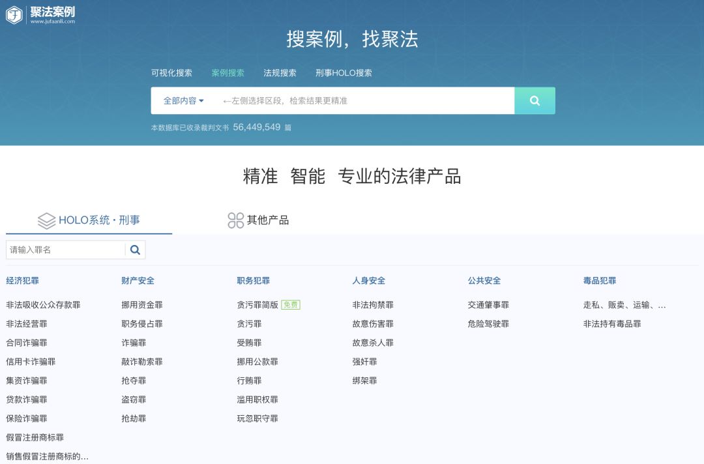This screenshot has height=464, width=704.
Task: Open 绑架罪 link
Action: (364, 381)
